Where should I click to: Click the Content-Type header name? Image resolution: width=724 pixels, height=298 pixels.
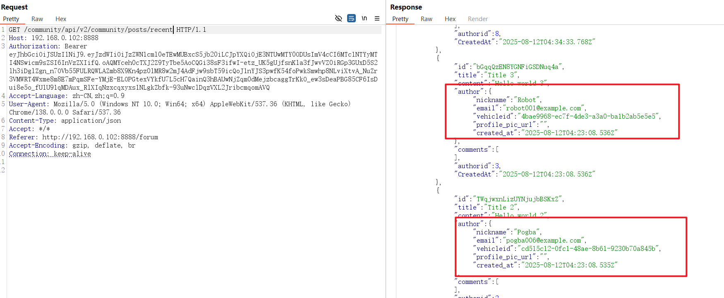coord(32,121)
